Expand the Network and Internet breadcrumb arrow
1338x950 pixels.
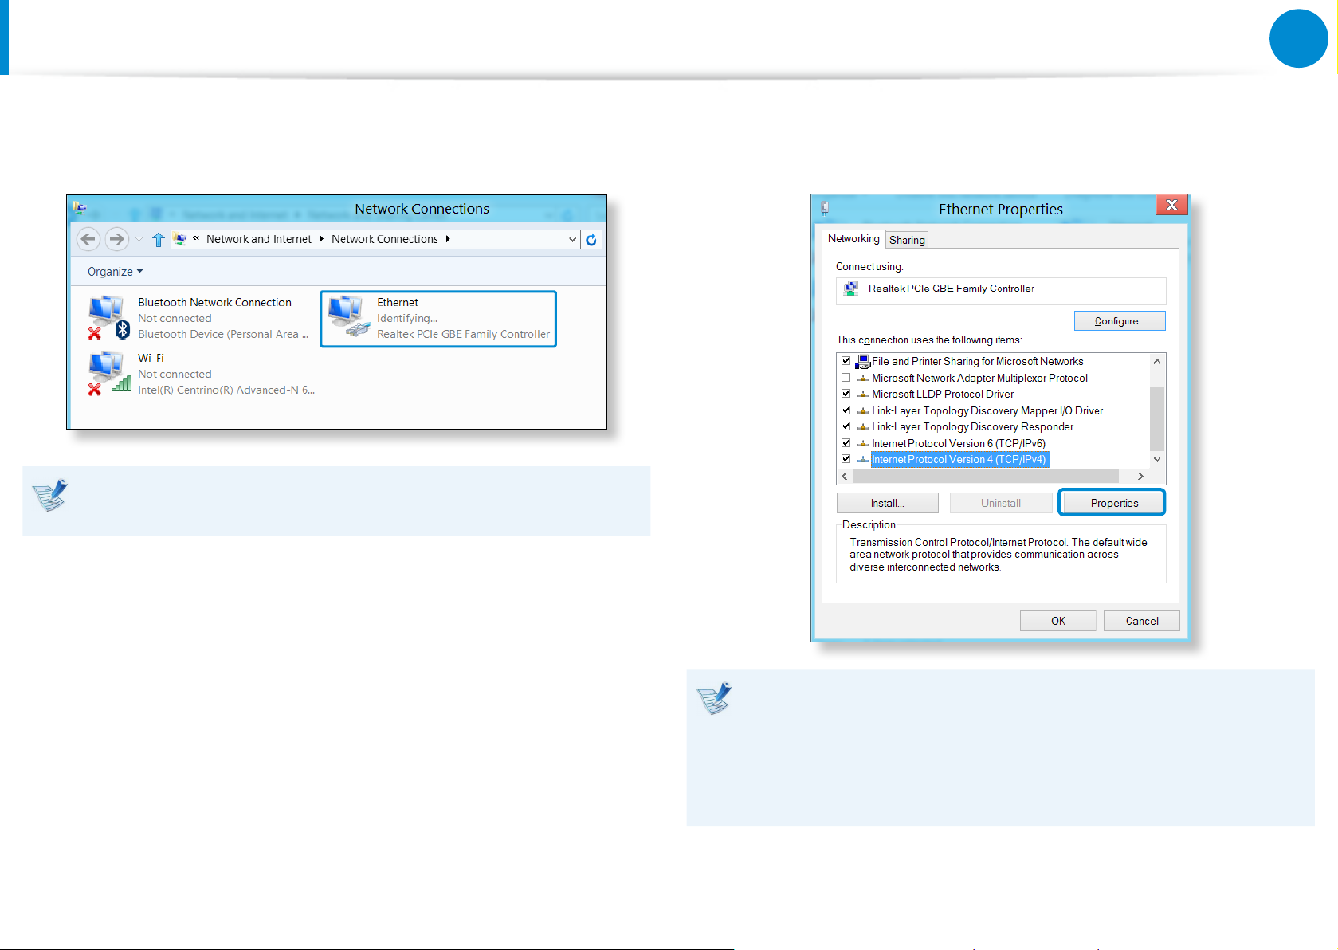(x=321, y=239)
